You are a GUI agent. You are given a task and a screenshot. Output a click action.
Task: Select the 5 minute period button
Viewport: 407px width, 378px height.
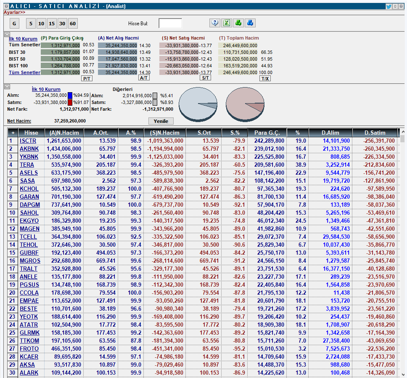pos(31,24)
